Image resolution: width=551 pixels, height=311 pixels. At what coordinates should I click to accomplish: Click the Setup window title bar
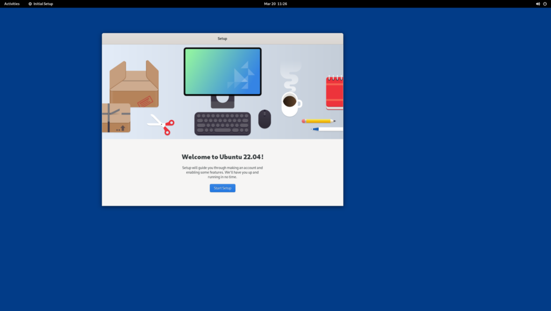pyautogui.click(x=222, y=38)
